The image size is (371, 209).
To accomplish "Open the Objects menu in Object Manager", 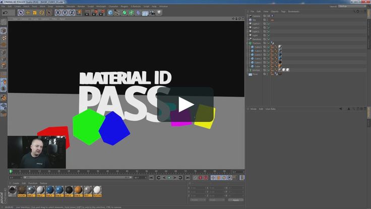I will point(274,12).
